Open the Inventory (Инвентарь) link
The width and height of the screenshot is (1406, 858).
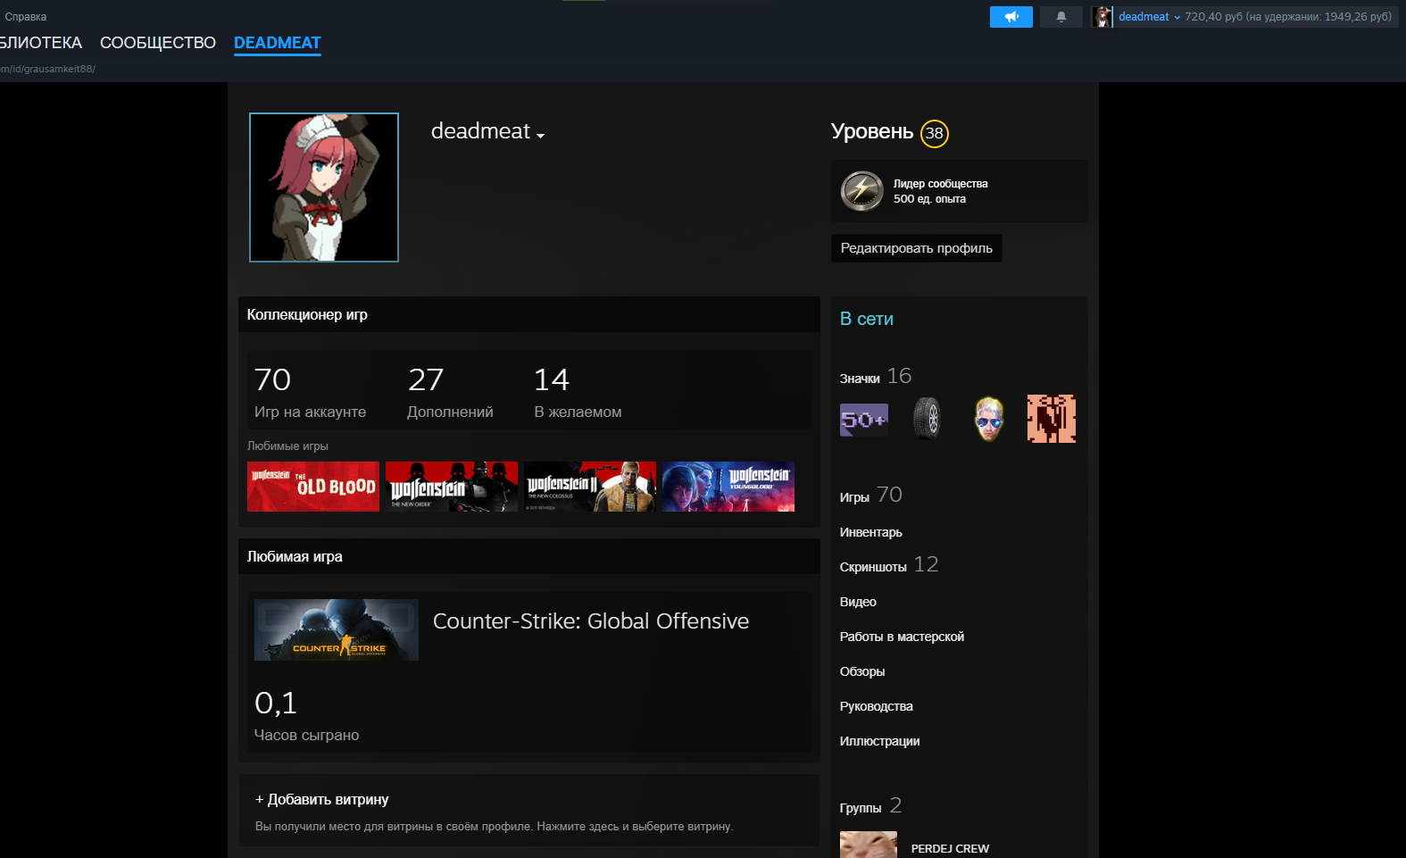point(871,532)
